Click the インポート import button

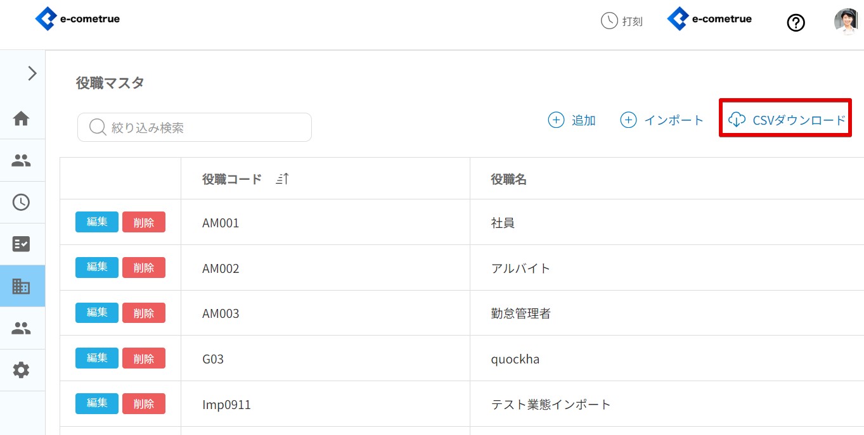[x=662, y=120]
